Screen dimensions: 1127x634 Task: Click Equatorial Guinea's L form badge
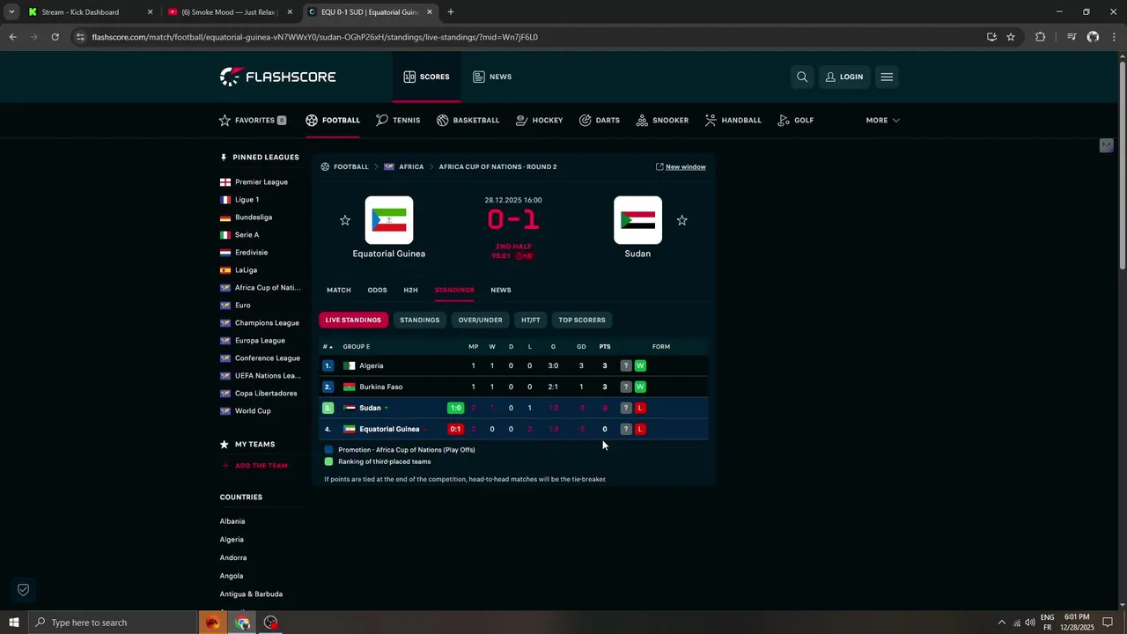point(640,429)
